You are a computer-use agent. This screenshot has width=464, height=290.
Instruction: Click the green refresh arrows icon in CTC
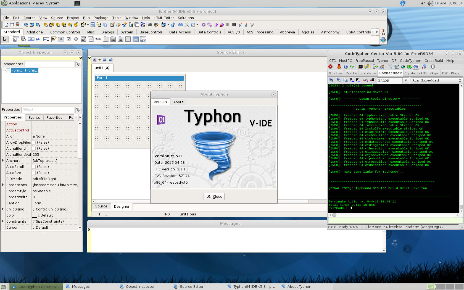352,67
